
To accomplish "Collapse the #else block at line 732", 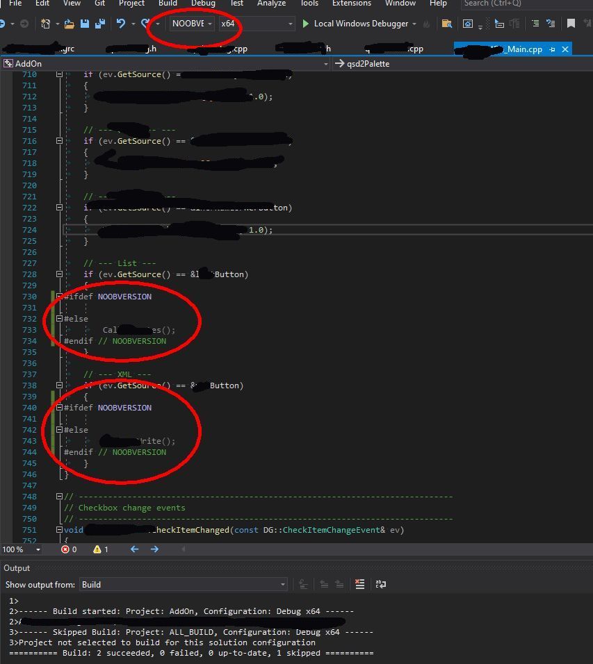I will click(x=59, y=318).
